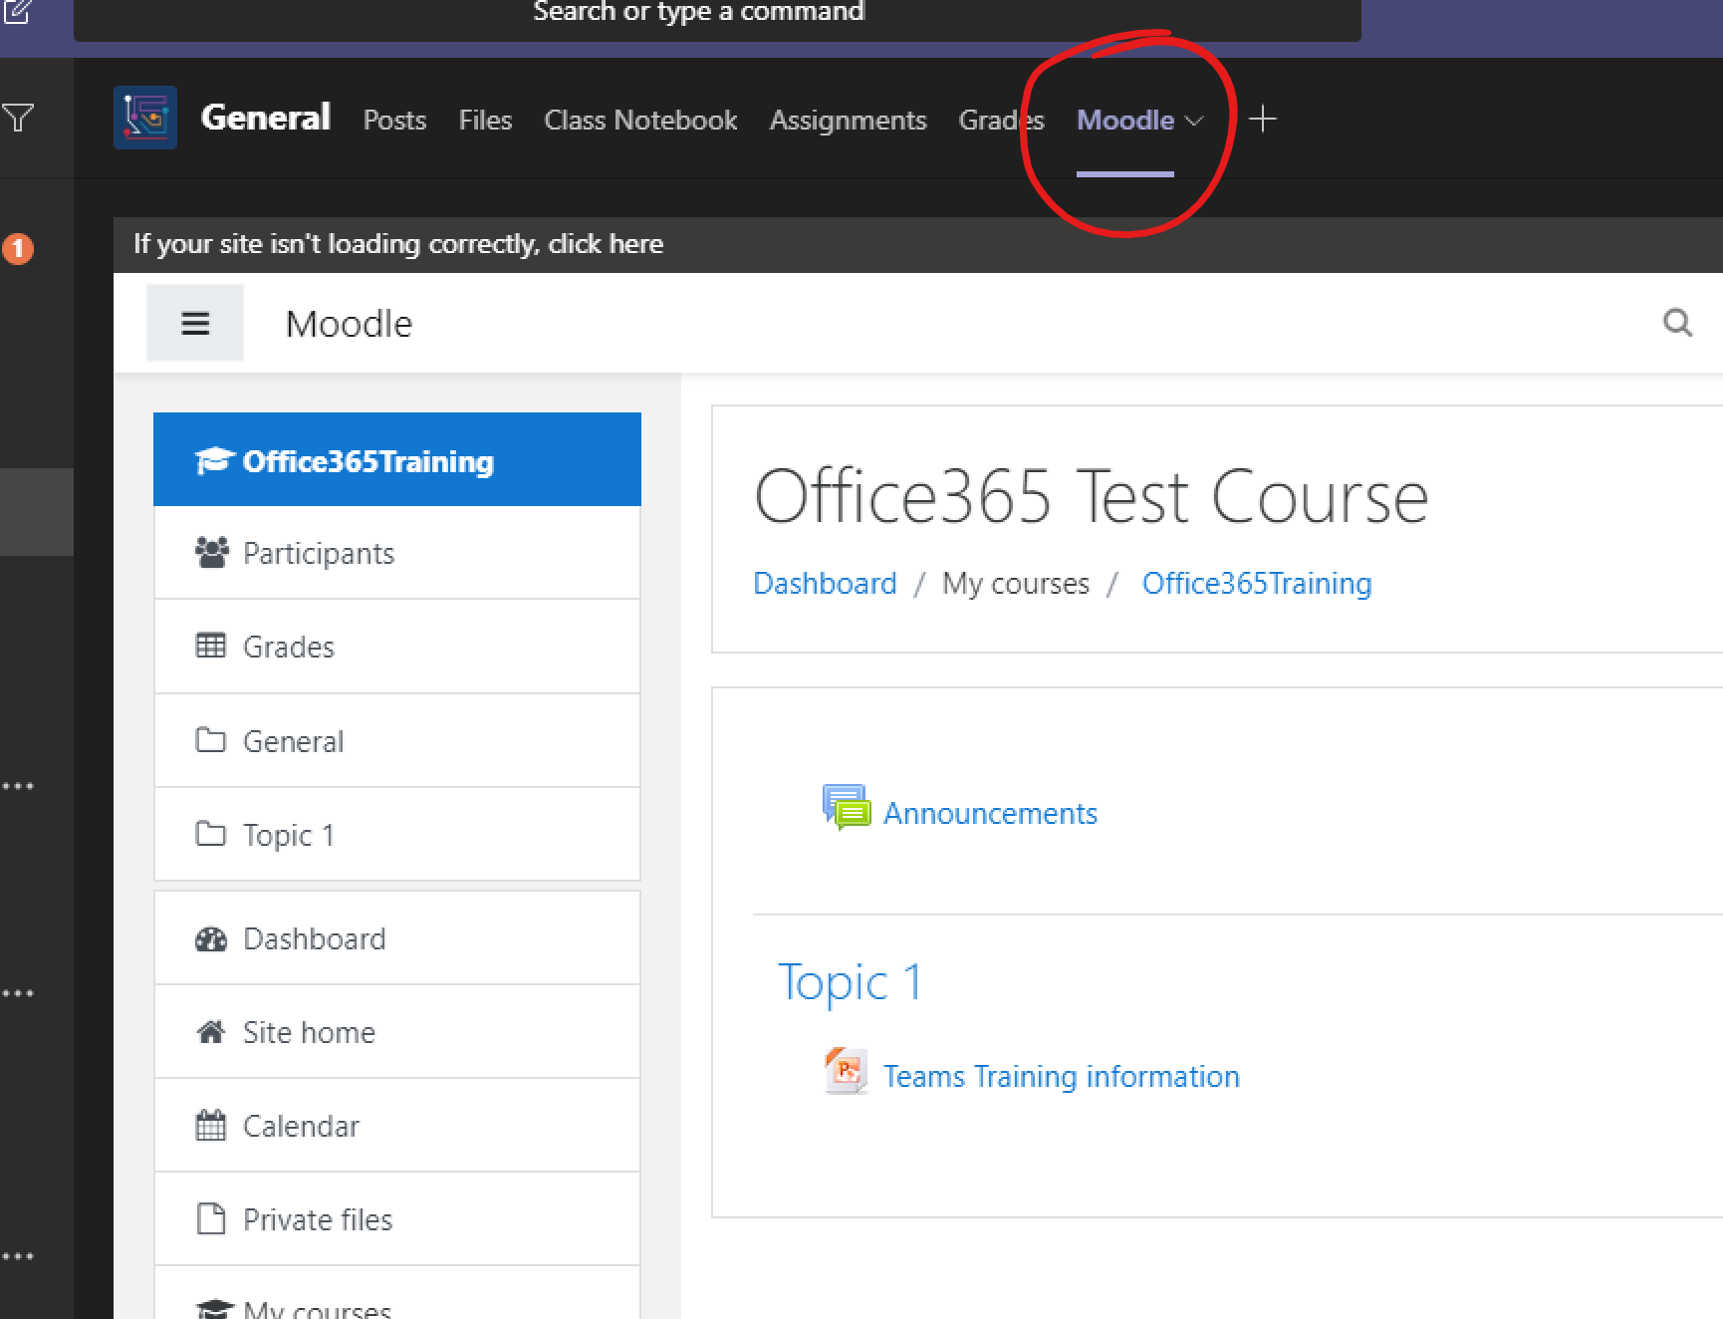
Task: Switch to the Posts tab
Action: pos(394,120)
